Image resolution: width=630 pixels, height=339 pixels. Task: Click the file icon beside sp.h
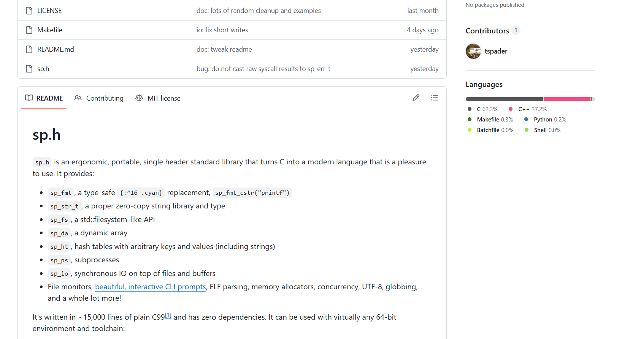point(29,69)
